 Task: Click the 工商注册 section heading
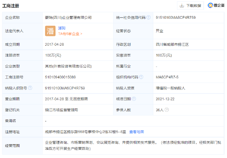point(11,6)
